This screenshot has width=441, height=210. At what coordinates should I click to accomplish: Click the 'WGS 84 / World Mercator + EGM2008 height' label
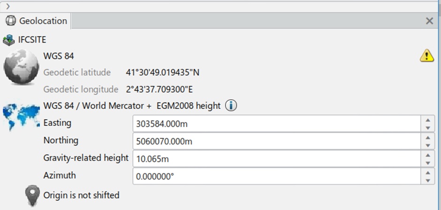click(132, 106)
